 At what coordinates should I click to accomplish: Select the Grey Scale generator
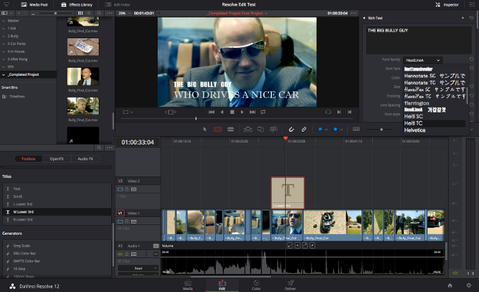pyautogui.click(x=57, y=246)
